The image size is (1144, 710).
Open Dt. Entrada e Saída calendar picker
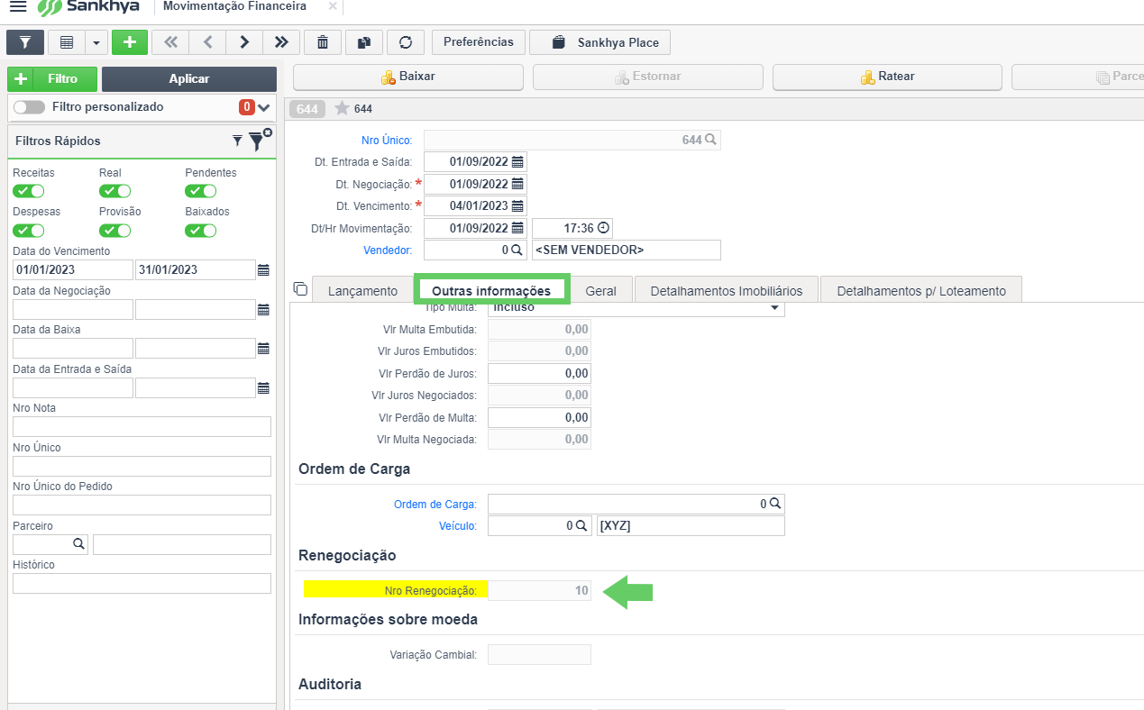pyautogui.click(x=517, y=162)
